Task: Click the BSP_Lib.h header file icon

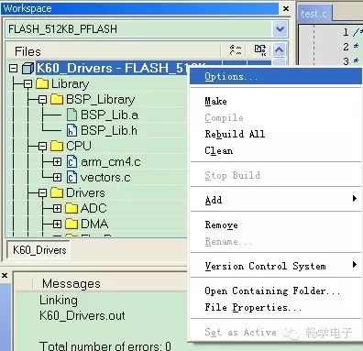Action: [x=71, y=130]
